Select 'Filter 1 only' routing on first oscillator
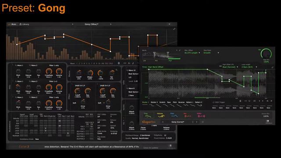 point(54,65)
